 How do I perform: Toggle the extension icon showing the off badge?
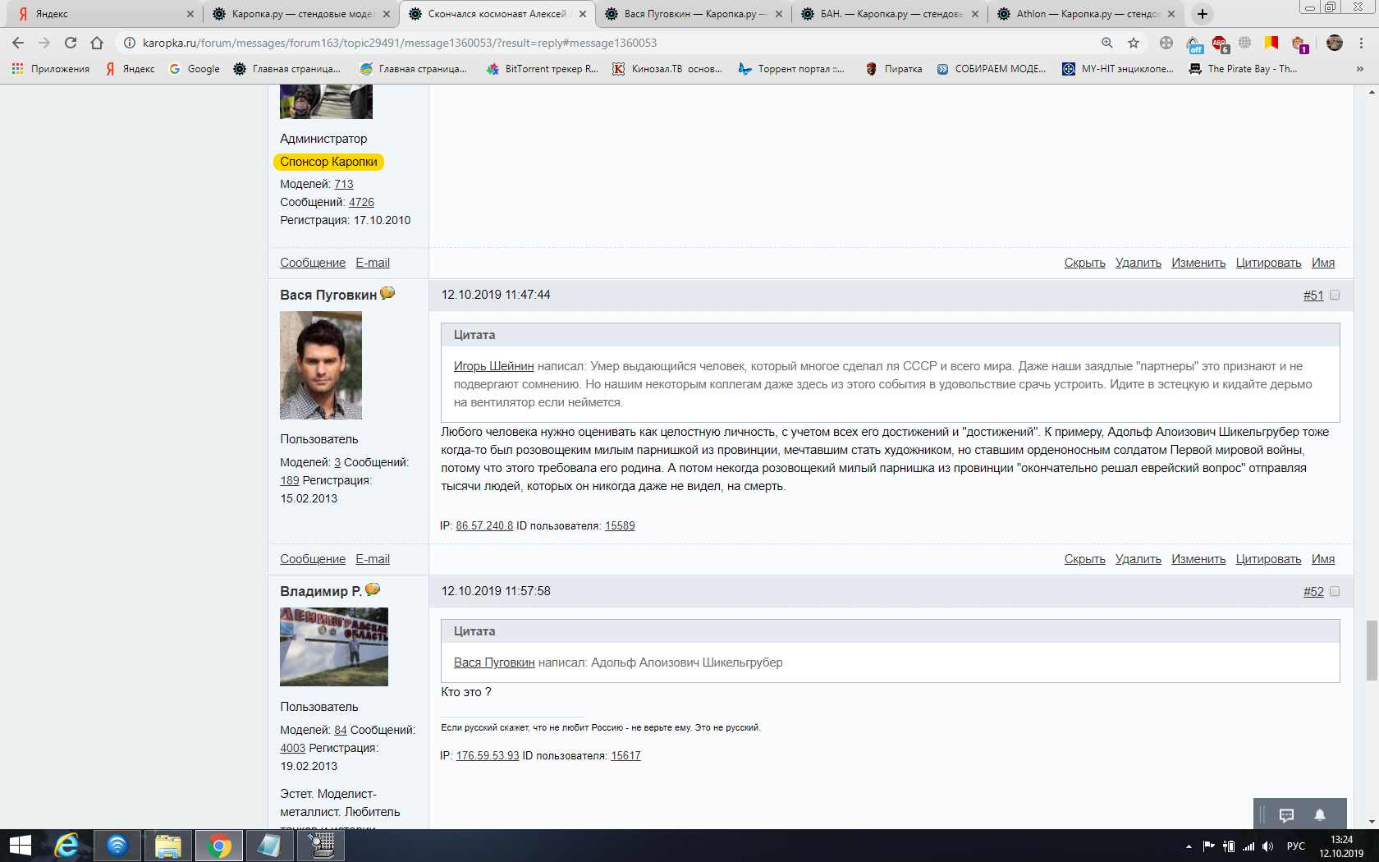[1194, 44]
